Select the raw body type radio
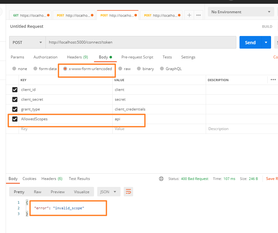This screenshot has width=278, height=233. (120, 69)
